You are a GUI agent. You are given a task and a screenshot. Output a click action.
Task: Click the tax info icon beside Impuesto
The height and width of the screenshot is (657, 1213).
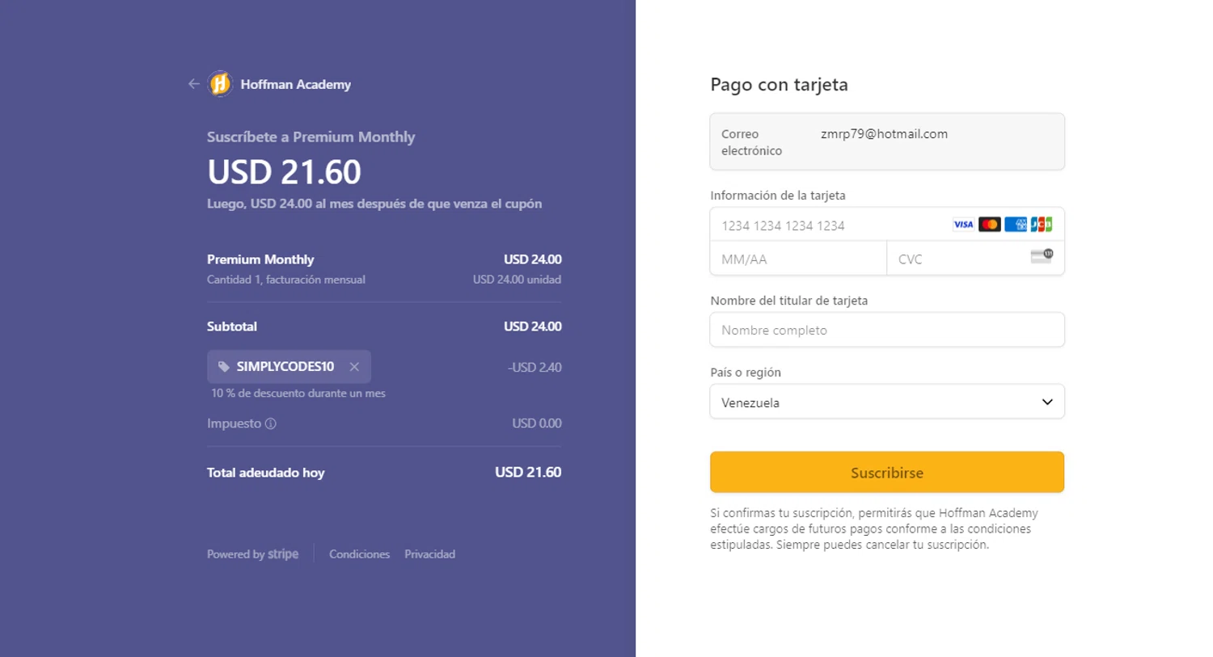point(271,423)
